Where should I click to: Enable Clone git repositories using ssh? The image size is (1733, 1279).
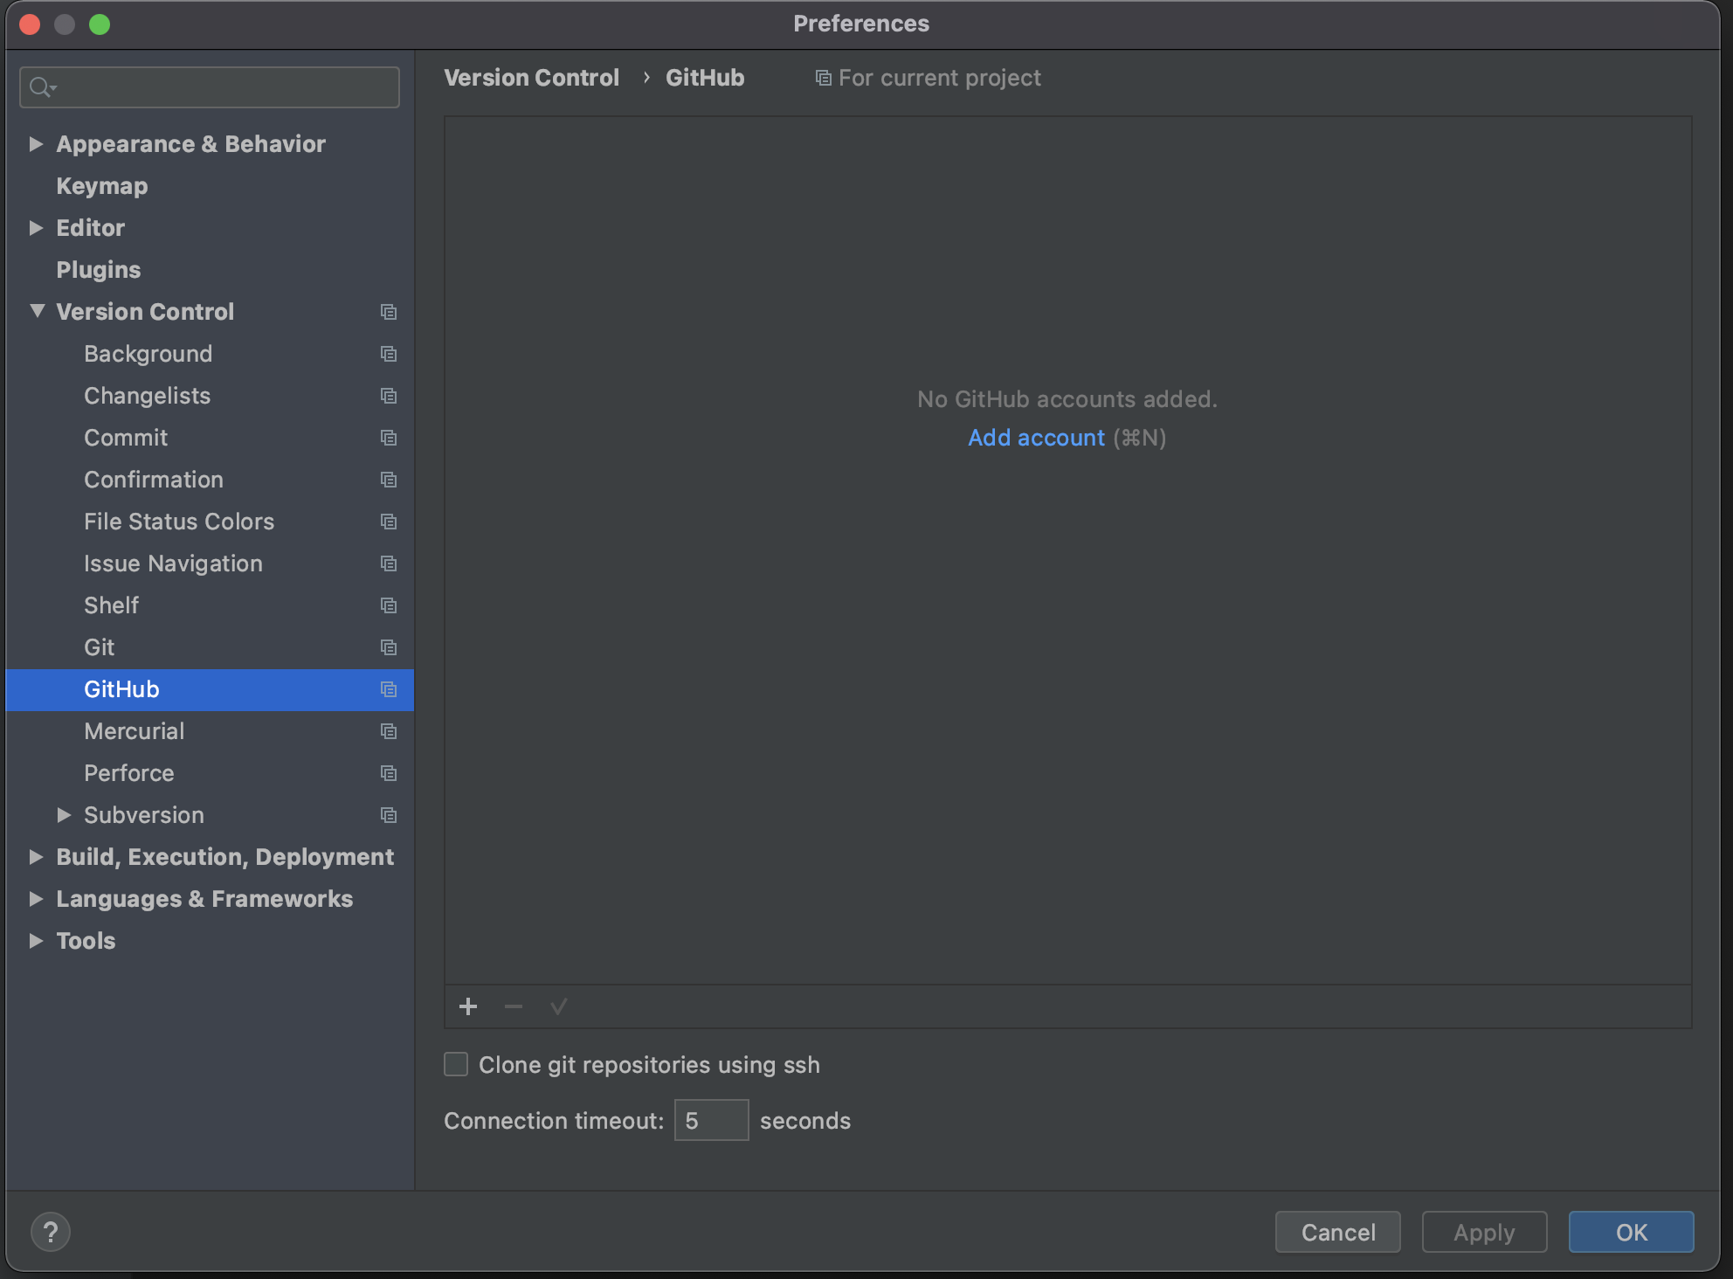coord(456,1064)
